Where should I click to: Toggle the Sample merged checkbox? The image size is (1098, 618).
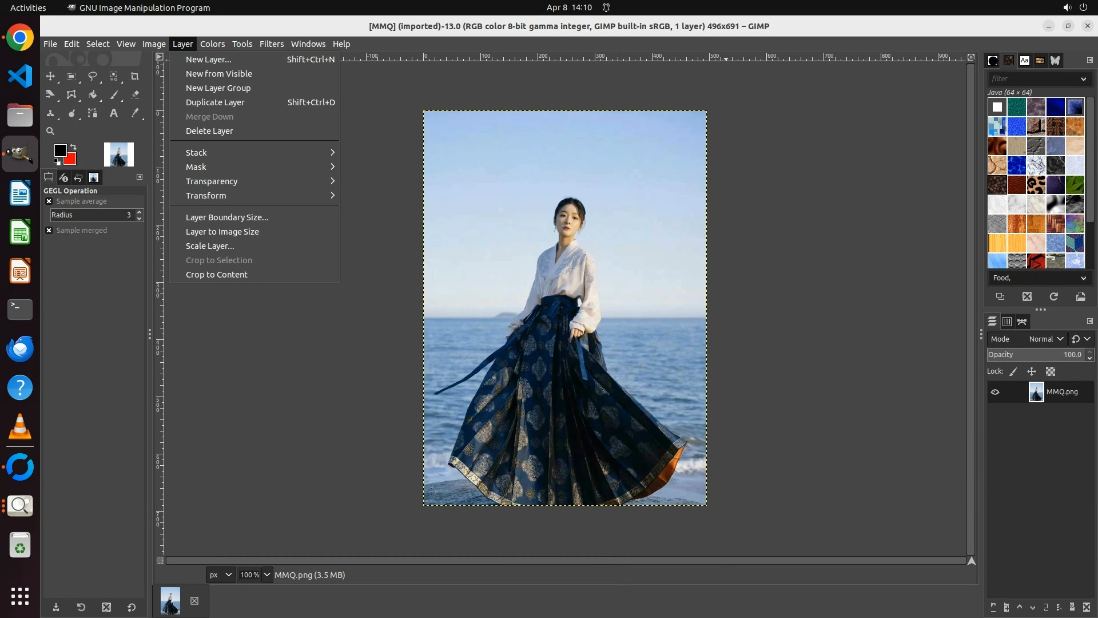tap(49, 231)
